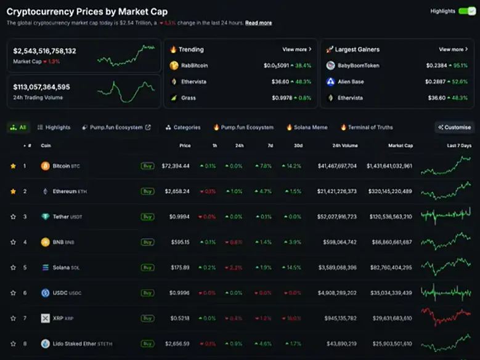This screenshot has width=480, height=360.
Task: Sort by the 7d column header
Action: (271, 145)
